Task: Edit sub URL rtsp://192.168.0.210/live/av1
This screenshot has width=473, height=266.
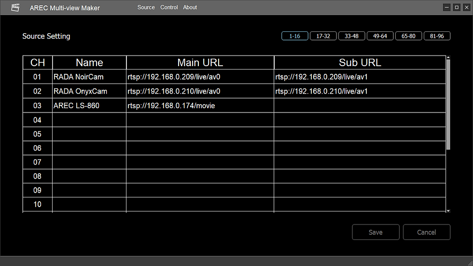Action: point(360,91)
